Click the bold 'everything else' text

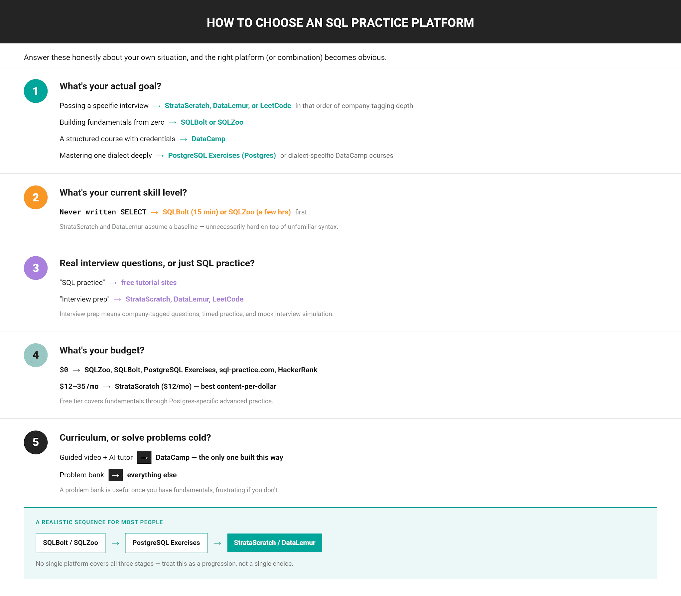pyautogui.click(x=152, y=475)
